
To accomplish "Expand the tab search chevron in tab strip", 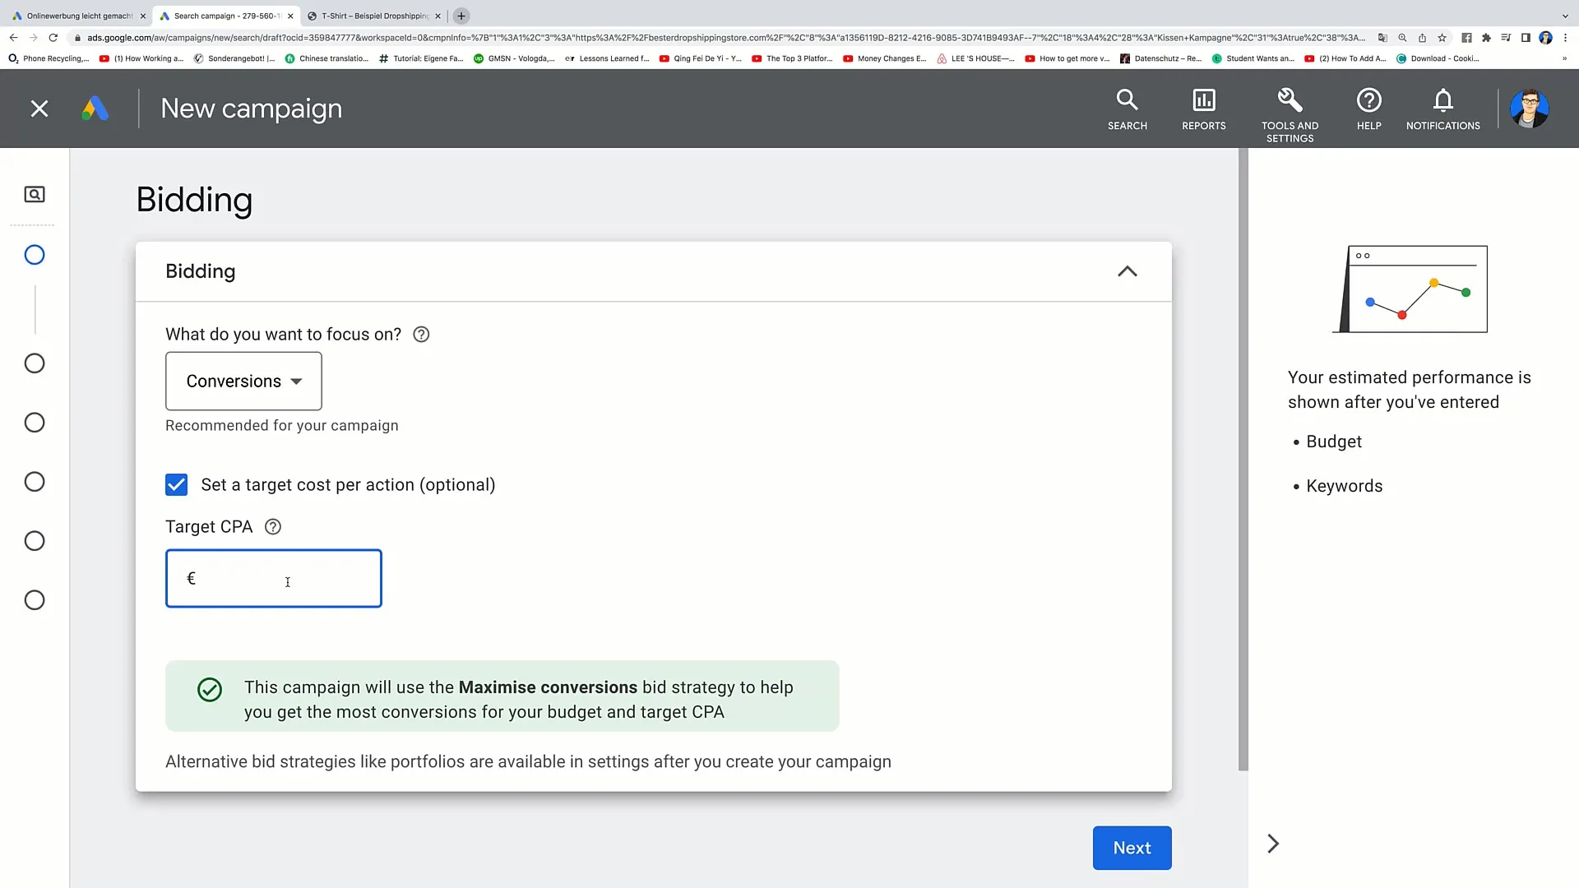I will pos(1564,16).
